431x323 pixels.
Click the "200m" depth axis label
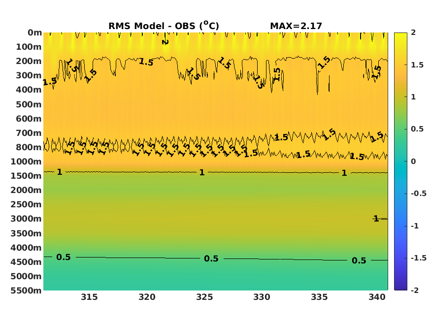[x=29, y=61]
